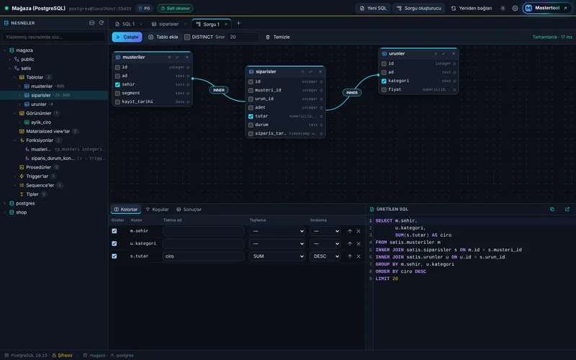Expand the public schema node

10,59
